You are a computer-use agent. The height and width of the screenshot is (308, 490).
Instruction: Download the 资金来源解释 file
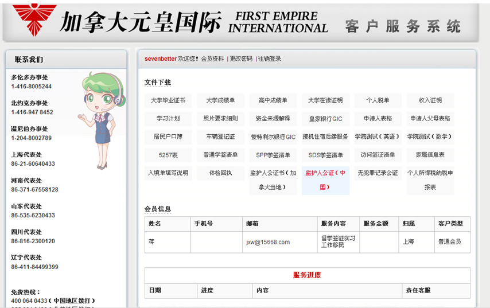coord(273,118)
